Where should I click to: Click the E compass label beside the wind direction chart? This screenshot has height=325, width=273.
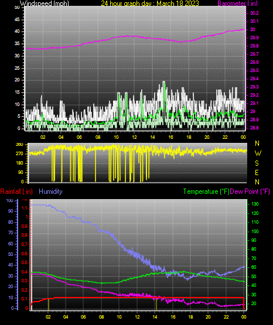tap(257, 172)
